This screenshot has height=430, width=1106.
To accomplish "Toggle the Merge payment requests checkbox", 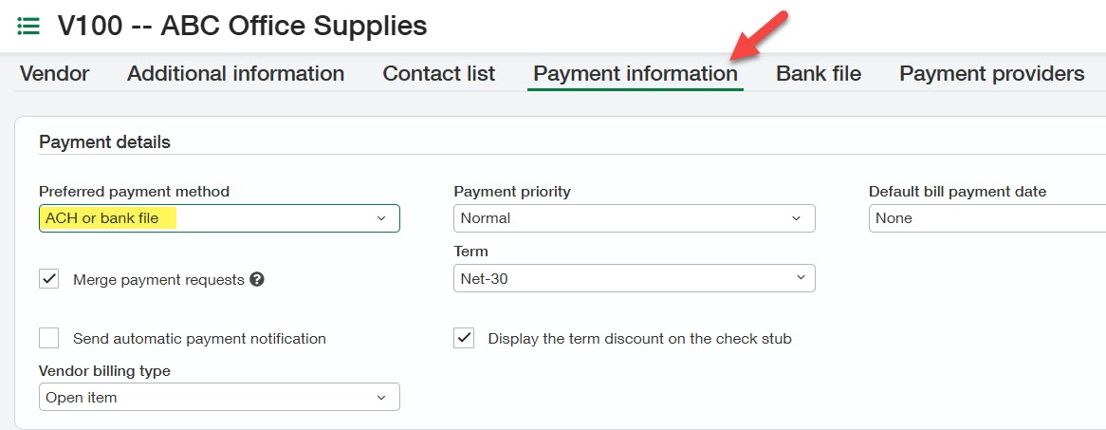I will coord(49,279).
